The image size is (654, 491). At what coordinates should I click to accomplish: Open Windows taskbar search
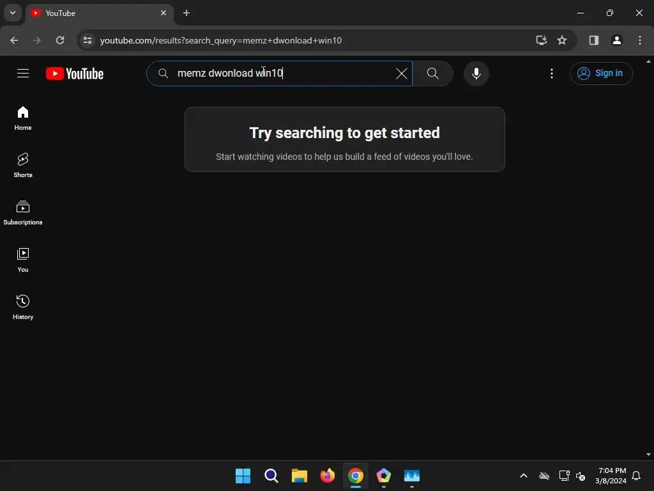pyautogui.click(x=271, y=476)
